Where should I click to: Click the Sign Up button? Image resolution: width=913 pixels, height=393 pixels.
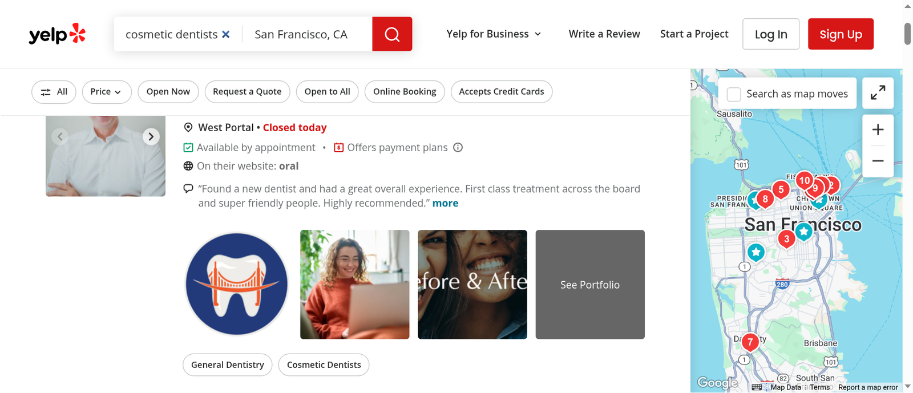coord(841,34)
